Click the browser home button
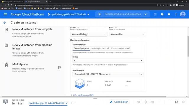Viewport: 189px width, 106px height. [x=12, y=5]
